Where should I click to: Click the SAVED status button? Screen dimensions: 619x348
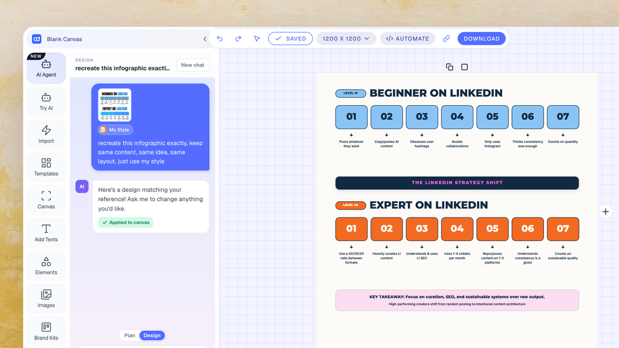(291, 39)
